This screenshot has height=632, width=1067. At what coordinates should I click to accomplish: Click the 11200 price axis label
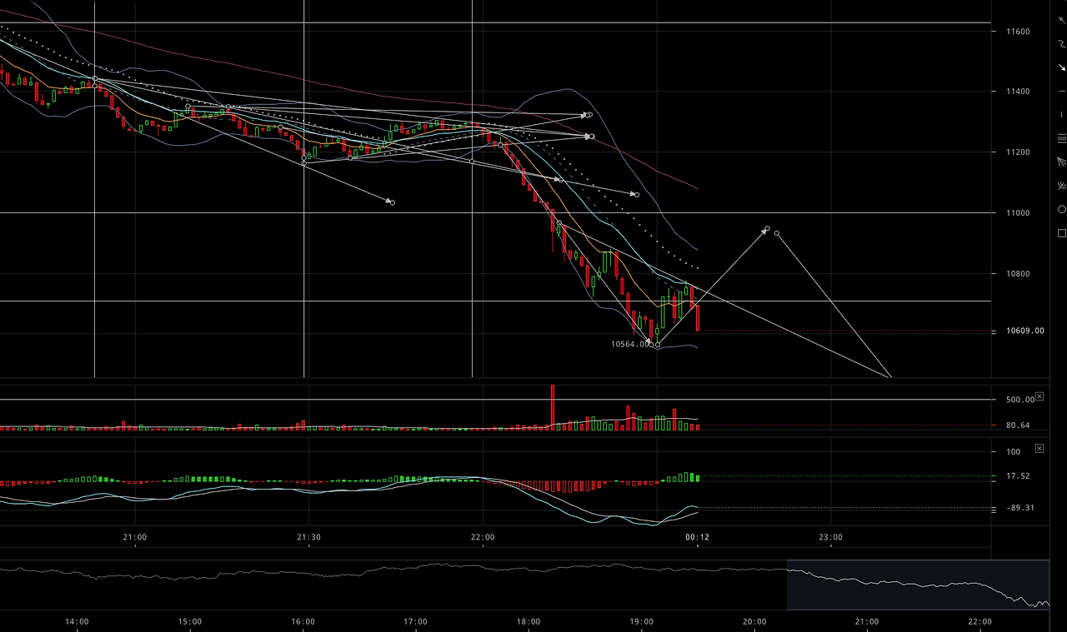(x=1018, y=152)
